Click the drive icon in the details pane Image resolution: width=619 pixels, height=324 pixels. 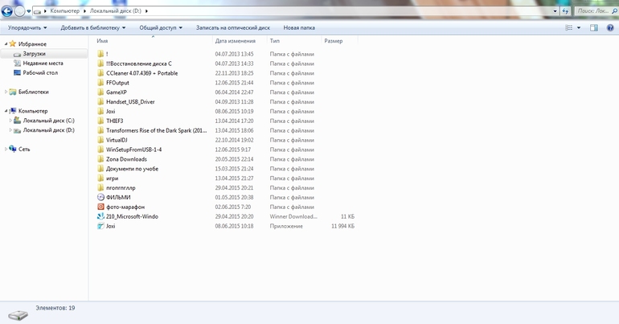click(18, 314)
